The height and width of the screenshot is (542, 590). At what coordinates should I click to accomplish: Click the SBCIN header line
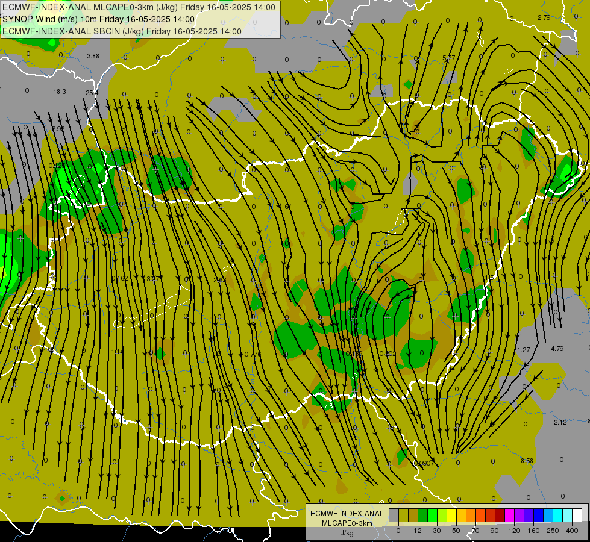(x=122, y=31)
